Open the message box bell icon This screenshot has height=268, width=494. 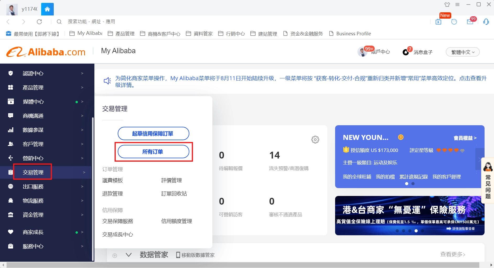(406, 52)
